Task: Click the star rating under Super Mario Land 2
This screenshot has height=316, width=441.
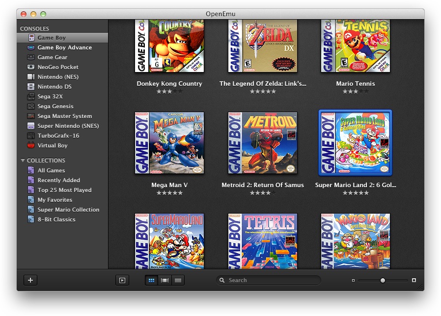Action: point(356,193)
